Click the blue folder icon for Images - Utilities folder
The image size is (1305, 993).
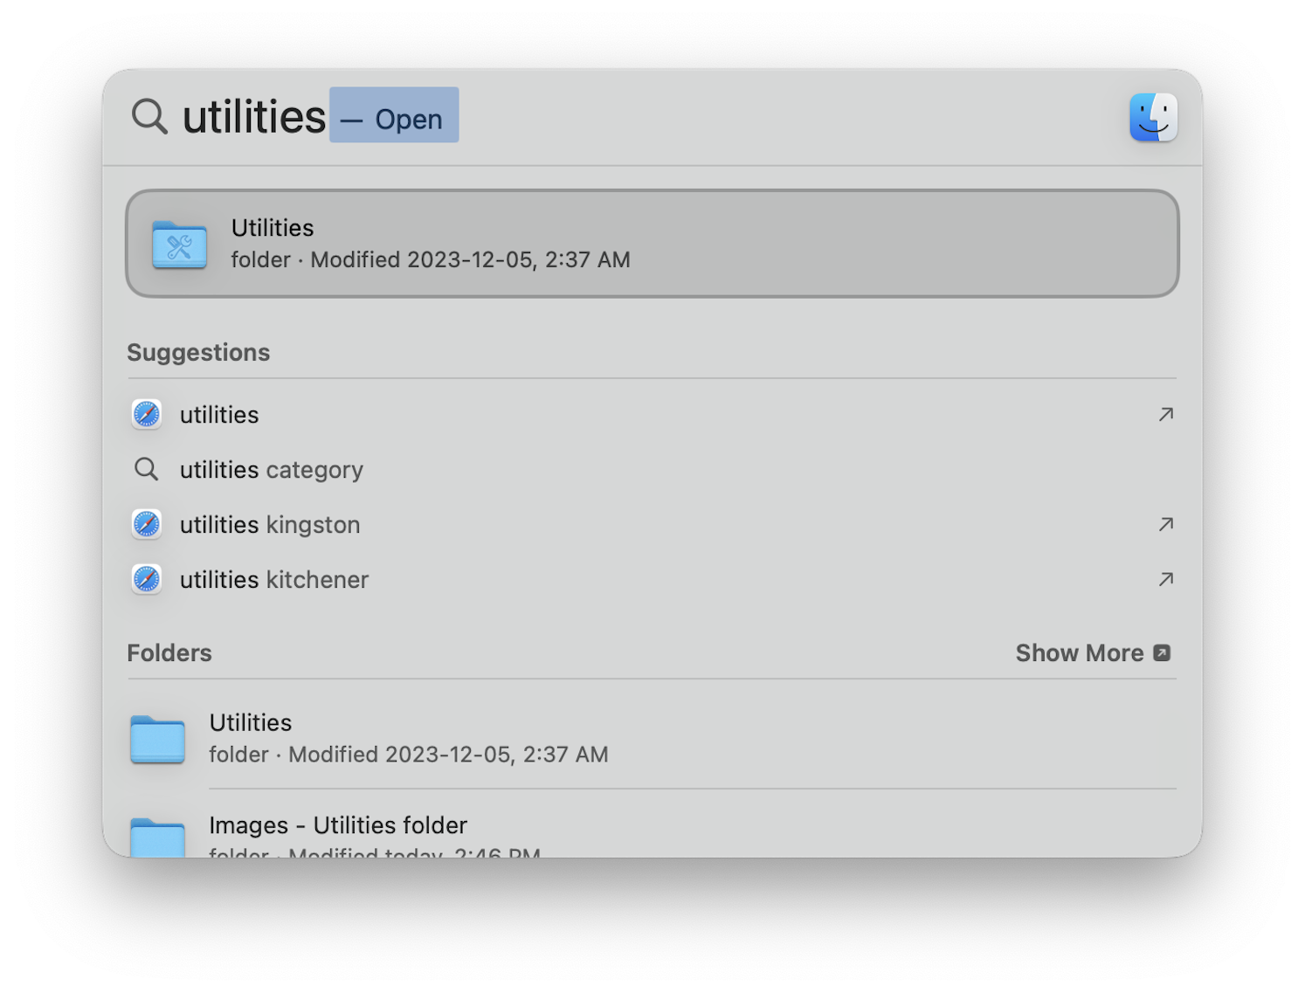[157, 837]
